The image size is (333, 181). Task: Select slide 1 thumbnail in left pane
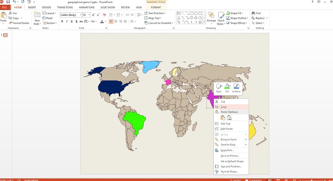click(x=6, y=35)
